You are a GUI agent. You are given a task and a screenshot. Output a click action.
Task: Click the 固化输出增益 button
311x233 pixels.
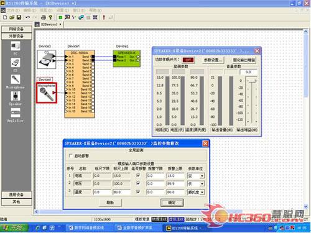[244, 60]
